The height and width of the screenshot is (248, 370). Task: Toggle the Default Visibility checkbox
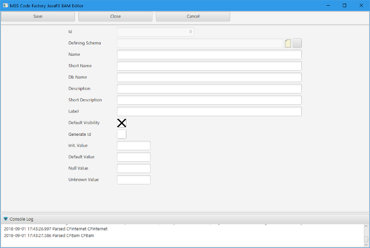click(122, 123)
